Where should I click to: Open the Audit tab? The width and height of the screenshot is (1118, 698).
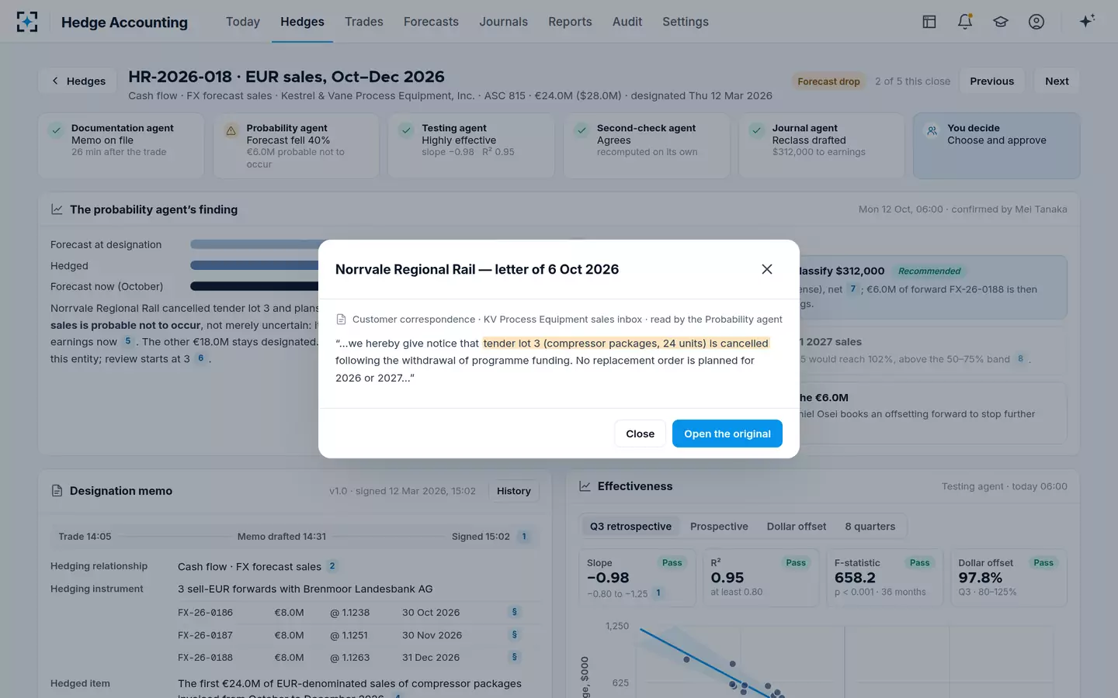[x=627, y=22]
